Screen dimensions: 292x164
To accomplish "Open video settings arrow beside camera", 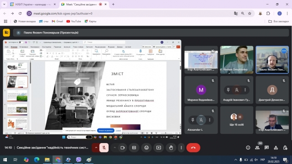I will (115, 148).
